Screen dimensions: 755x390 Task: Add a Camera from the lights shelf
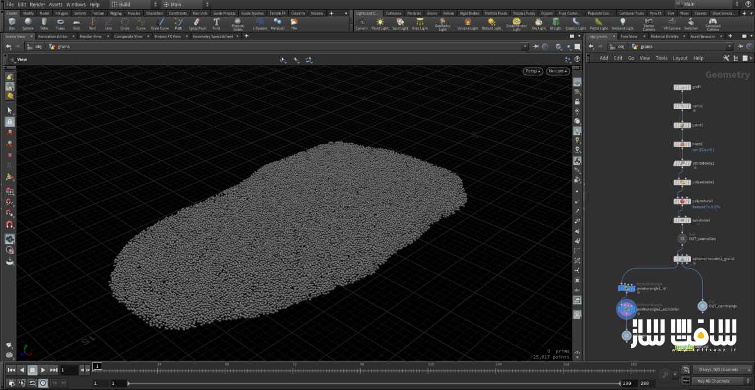[x=361, y=24]
